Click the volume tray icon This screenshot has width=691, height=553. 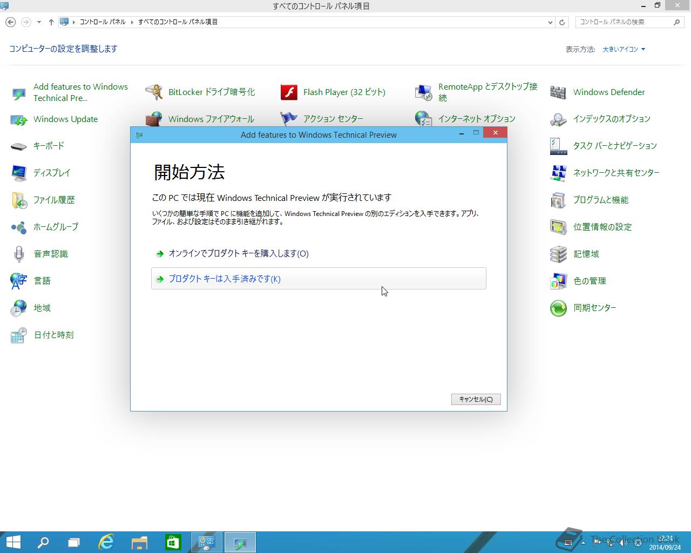624,542
